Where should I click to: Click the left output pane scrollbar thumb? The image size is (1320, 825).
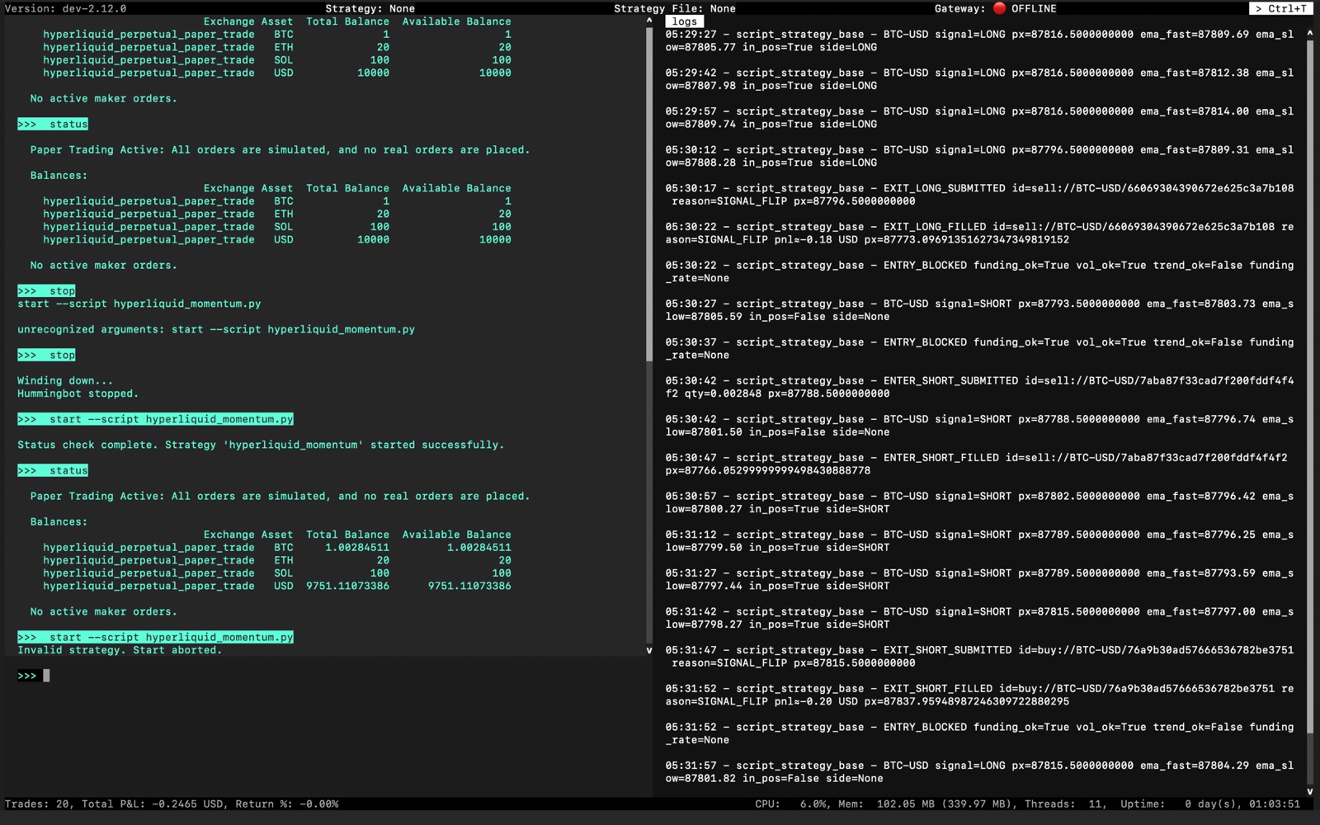coord(649,194)
